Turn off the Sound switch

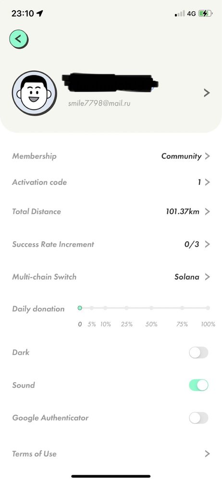[198, 385]
